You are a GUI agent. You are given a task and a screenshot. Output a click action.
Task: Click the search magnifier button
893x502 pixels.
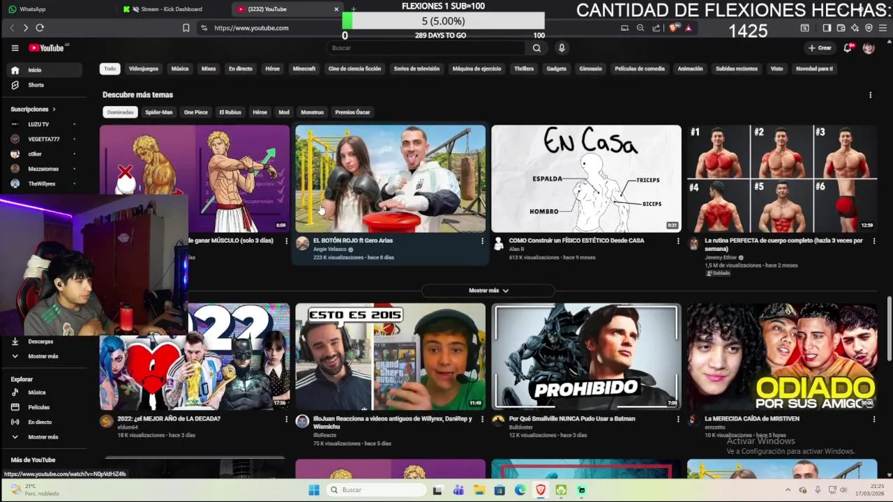tap(536, 48)
